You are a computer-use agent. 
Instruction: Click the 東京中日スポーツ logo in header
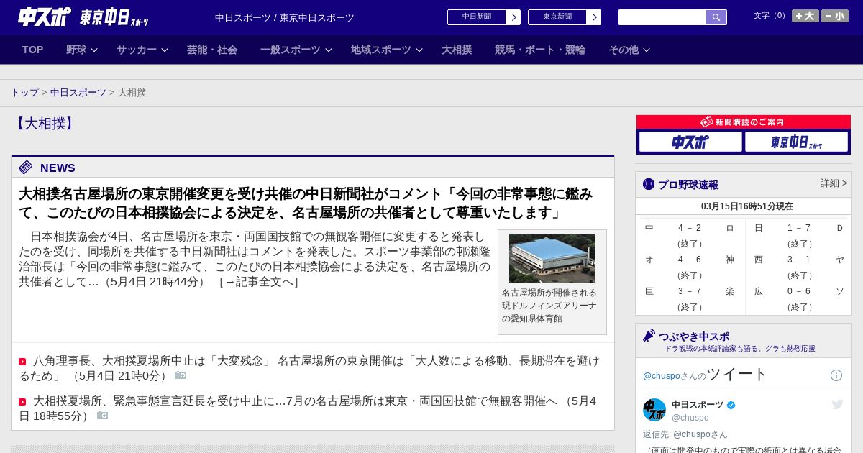114,17
